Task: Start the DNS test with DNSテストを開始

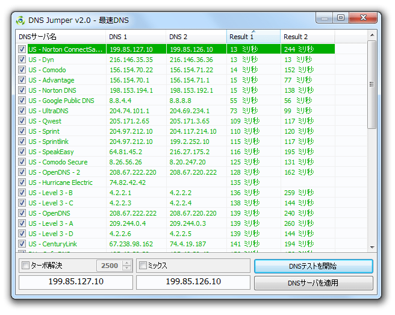Action: click(313, 266)
